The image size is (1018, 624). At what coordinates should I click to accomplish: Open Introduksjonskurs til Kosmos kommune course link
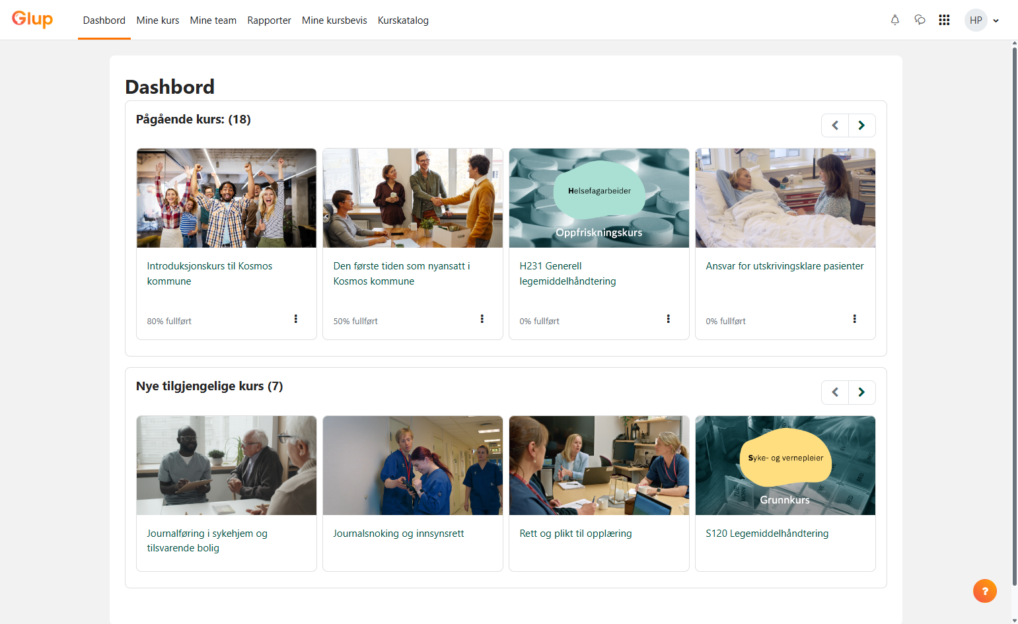tap(209, 273)
